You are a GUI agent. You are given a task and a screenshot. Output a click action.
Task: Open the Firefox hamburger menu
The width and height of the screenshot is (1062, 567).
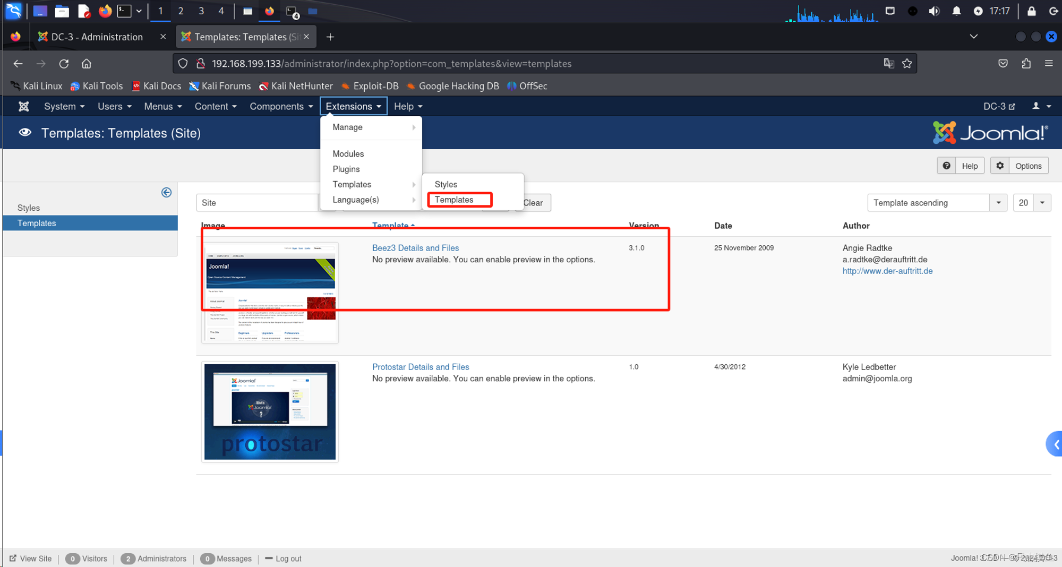click(1049, 64)
